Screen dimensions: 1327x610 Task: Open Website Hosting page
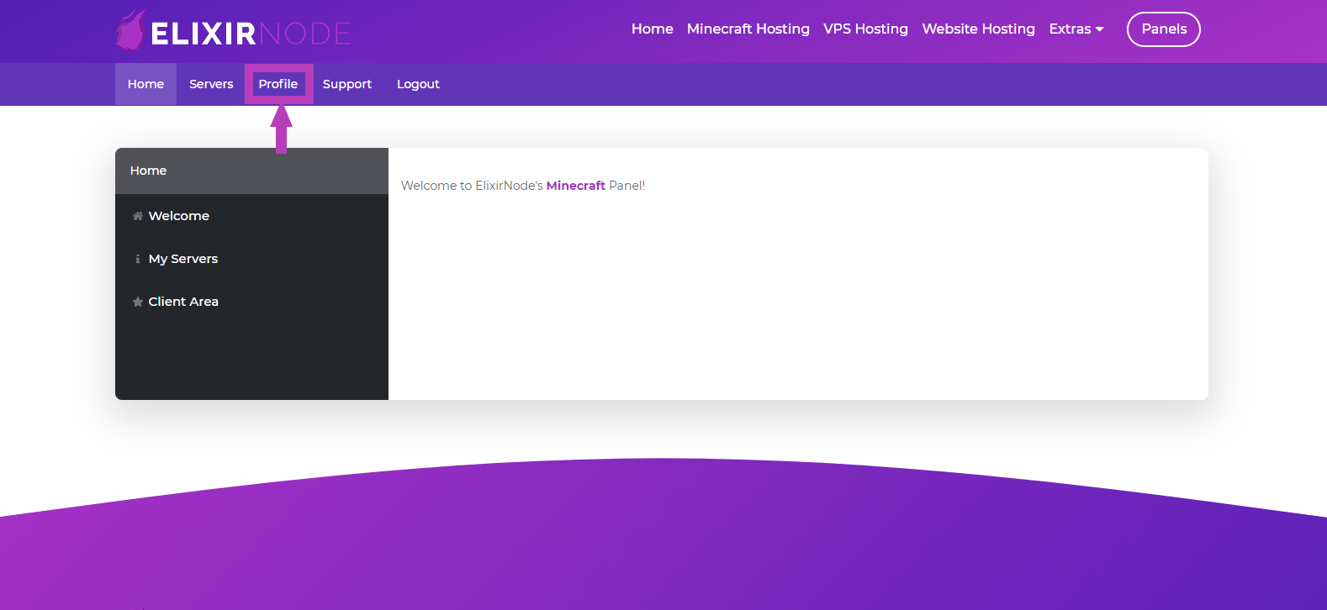pos(979,29)
